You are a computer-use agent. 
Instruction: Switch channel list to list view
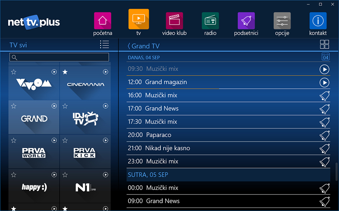click(x=104, y=44)
